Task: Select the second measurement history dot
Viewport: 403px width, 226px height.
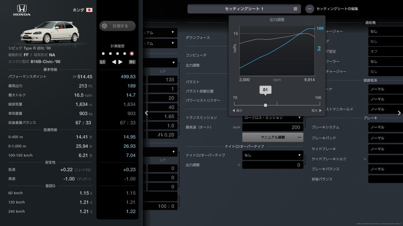Action: tap(110, 53)
